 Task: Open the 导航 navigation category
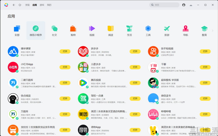[185, 28]
